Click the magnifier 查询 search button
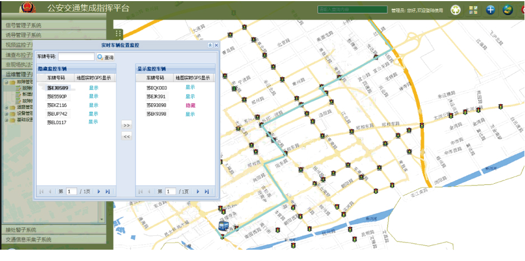The image size is (525, 261). pyautogui.click(x=105, y=57)
